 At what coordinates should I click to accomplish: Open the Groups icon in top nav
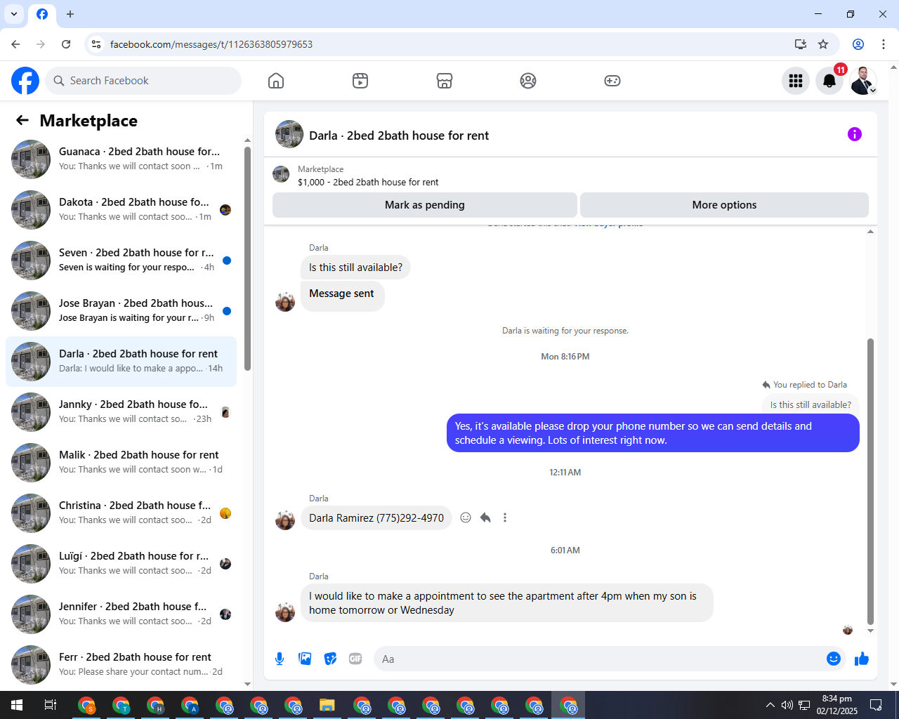(x=528, y=81)
